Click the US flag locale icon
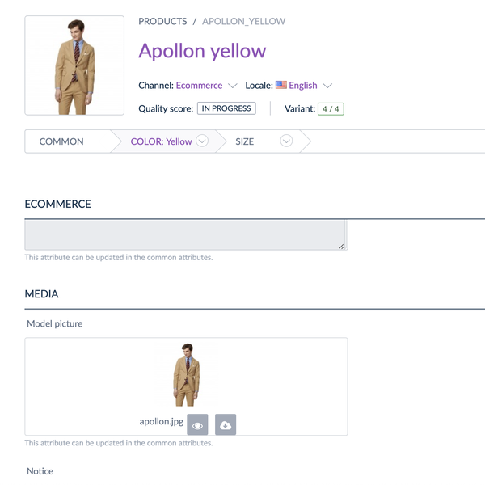This screenshot has width=485, height=485. point(281,85)
